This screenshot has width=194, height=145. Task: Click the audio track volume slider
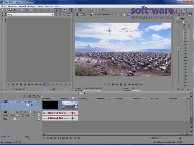17,115
